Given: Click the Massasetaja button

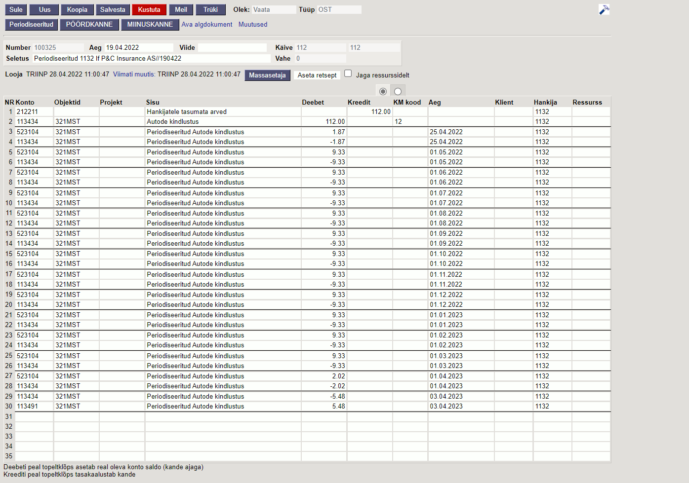Looking at the screenshot, I should coord(267,75).
